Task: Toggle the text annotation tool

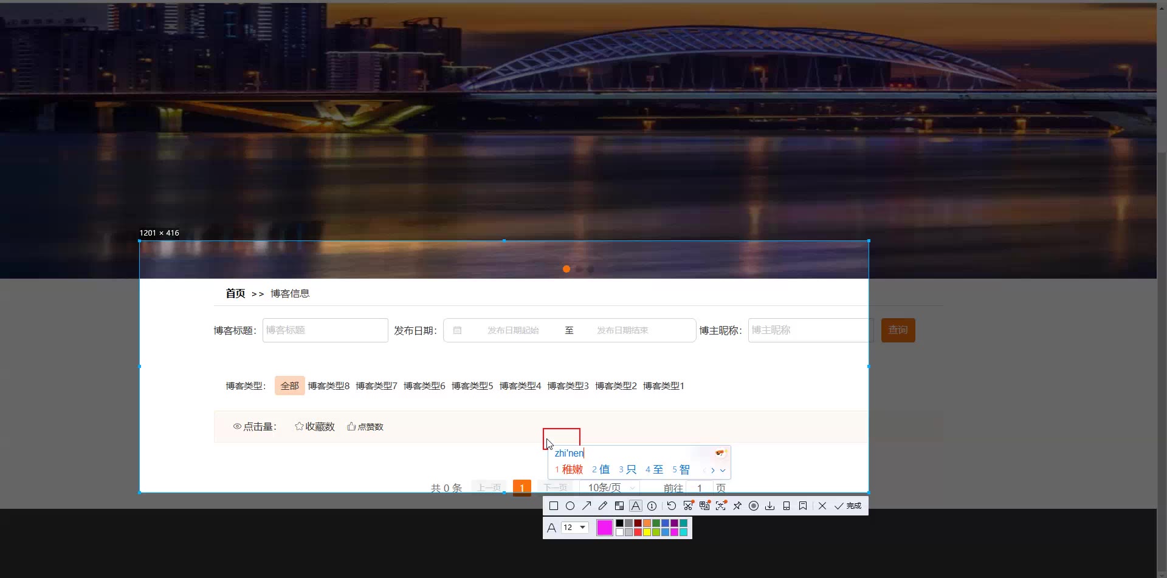Action: pyautogui.click(x=636, y=506)
